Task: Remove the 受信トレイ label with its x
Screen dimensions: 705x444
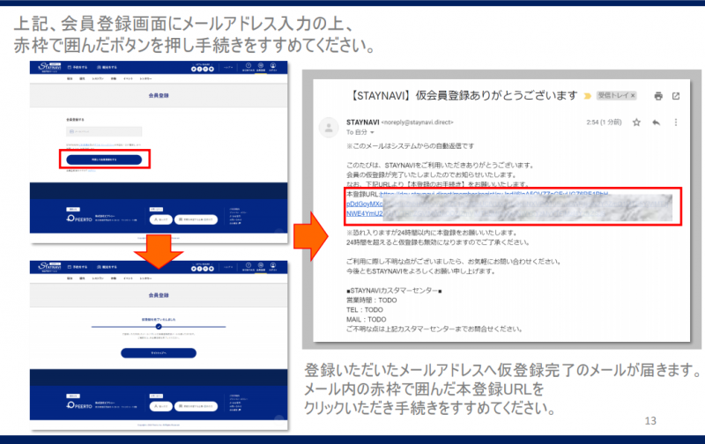Action: pyautogui.click(x=633, y=95)
